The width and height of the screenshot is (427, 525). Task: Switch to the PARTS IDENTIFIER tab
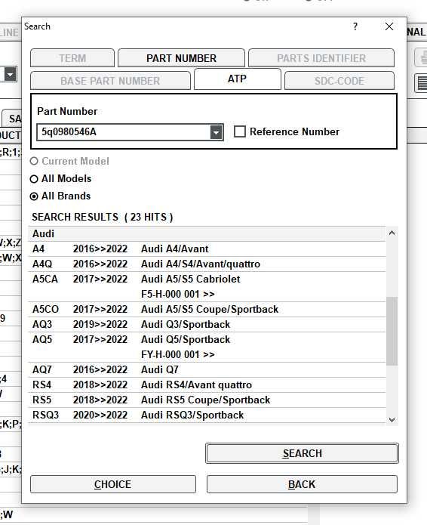point(321,58)
